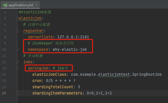Click line number 5 in the gutter
This screenshot has height=103, width=168.
(5, 18)
